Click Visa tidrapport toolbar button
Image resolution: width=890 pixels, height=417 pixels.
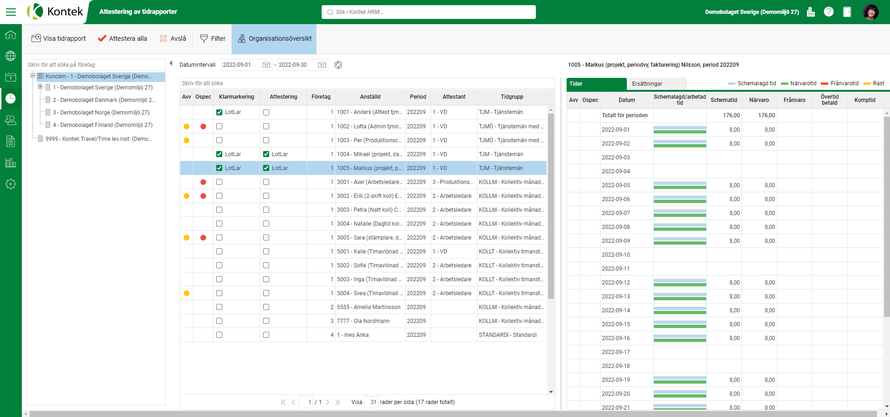tap(58, 38)
